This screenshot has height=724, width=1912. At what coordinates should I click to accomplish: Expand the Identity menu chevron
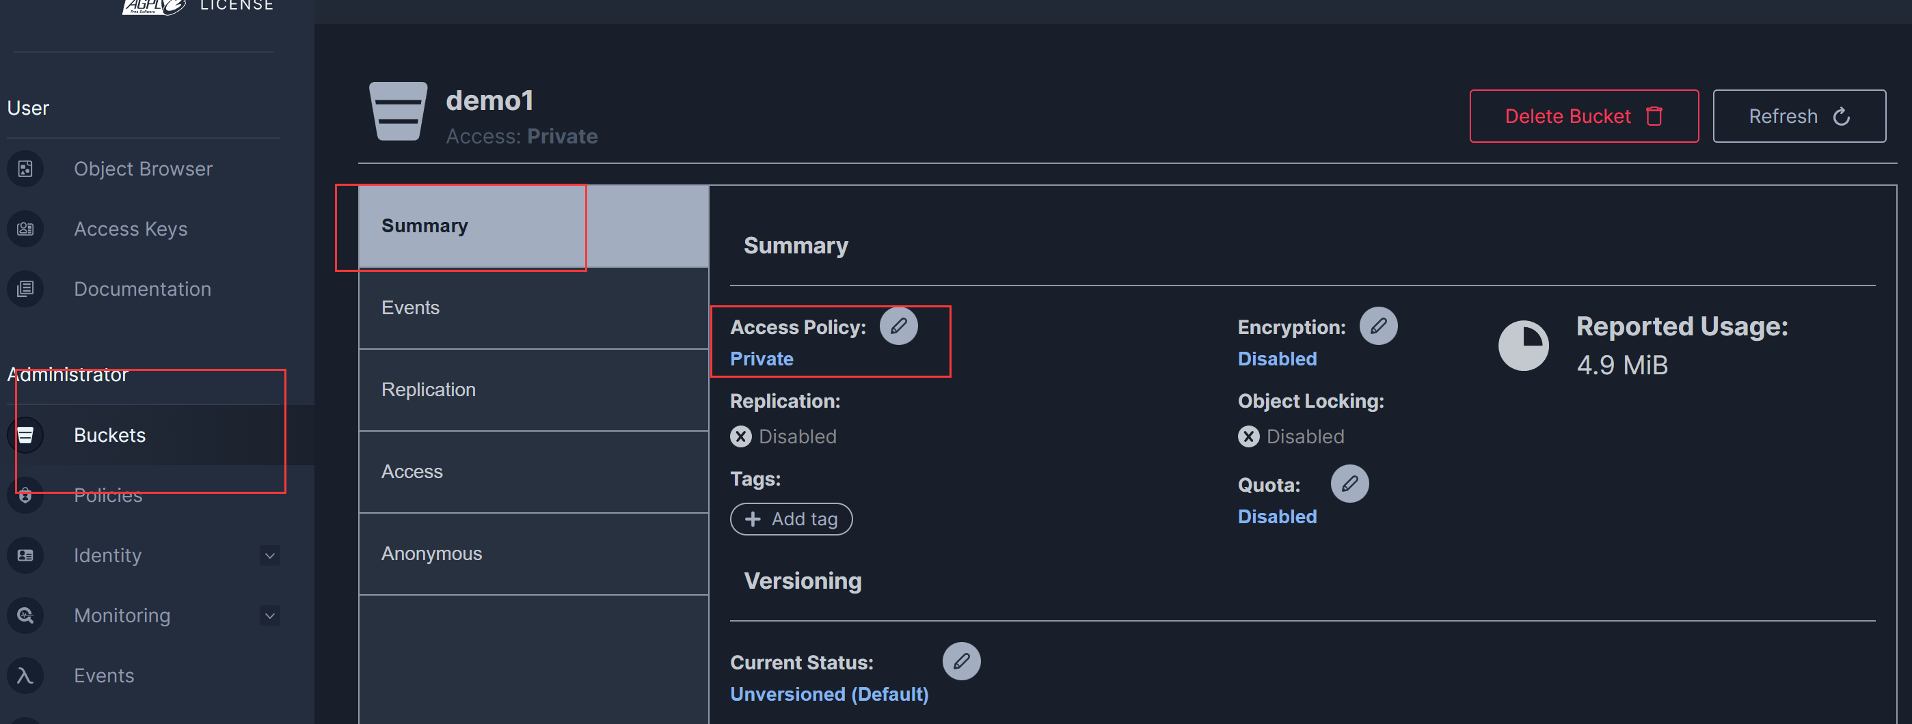click(270, 555)
